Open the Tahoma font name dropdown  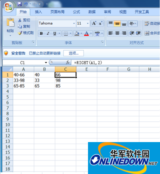point(74,24)
